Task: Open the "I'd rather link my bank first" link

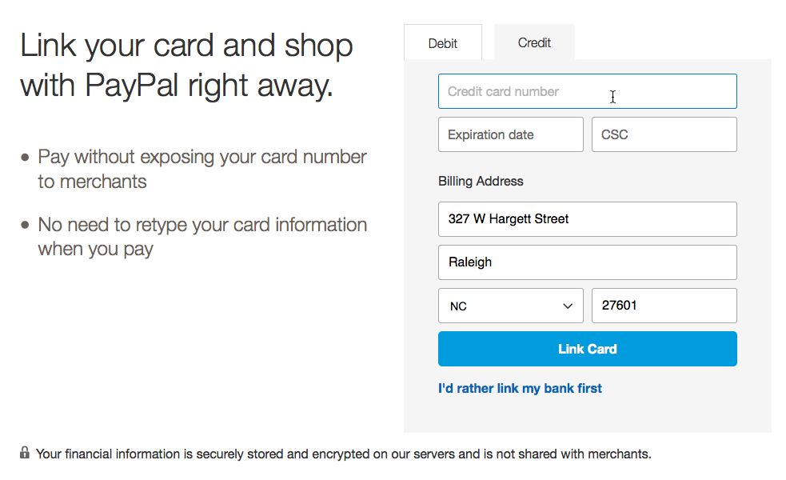Action: tap(520, 388)
